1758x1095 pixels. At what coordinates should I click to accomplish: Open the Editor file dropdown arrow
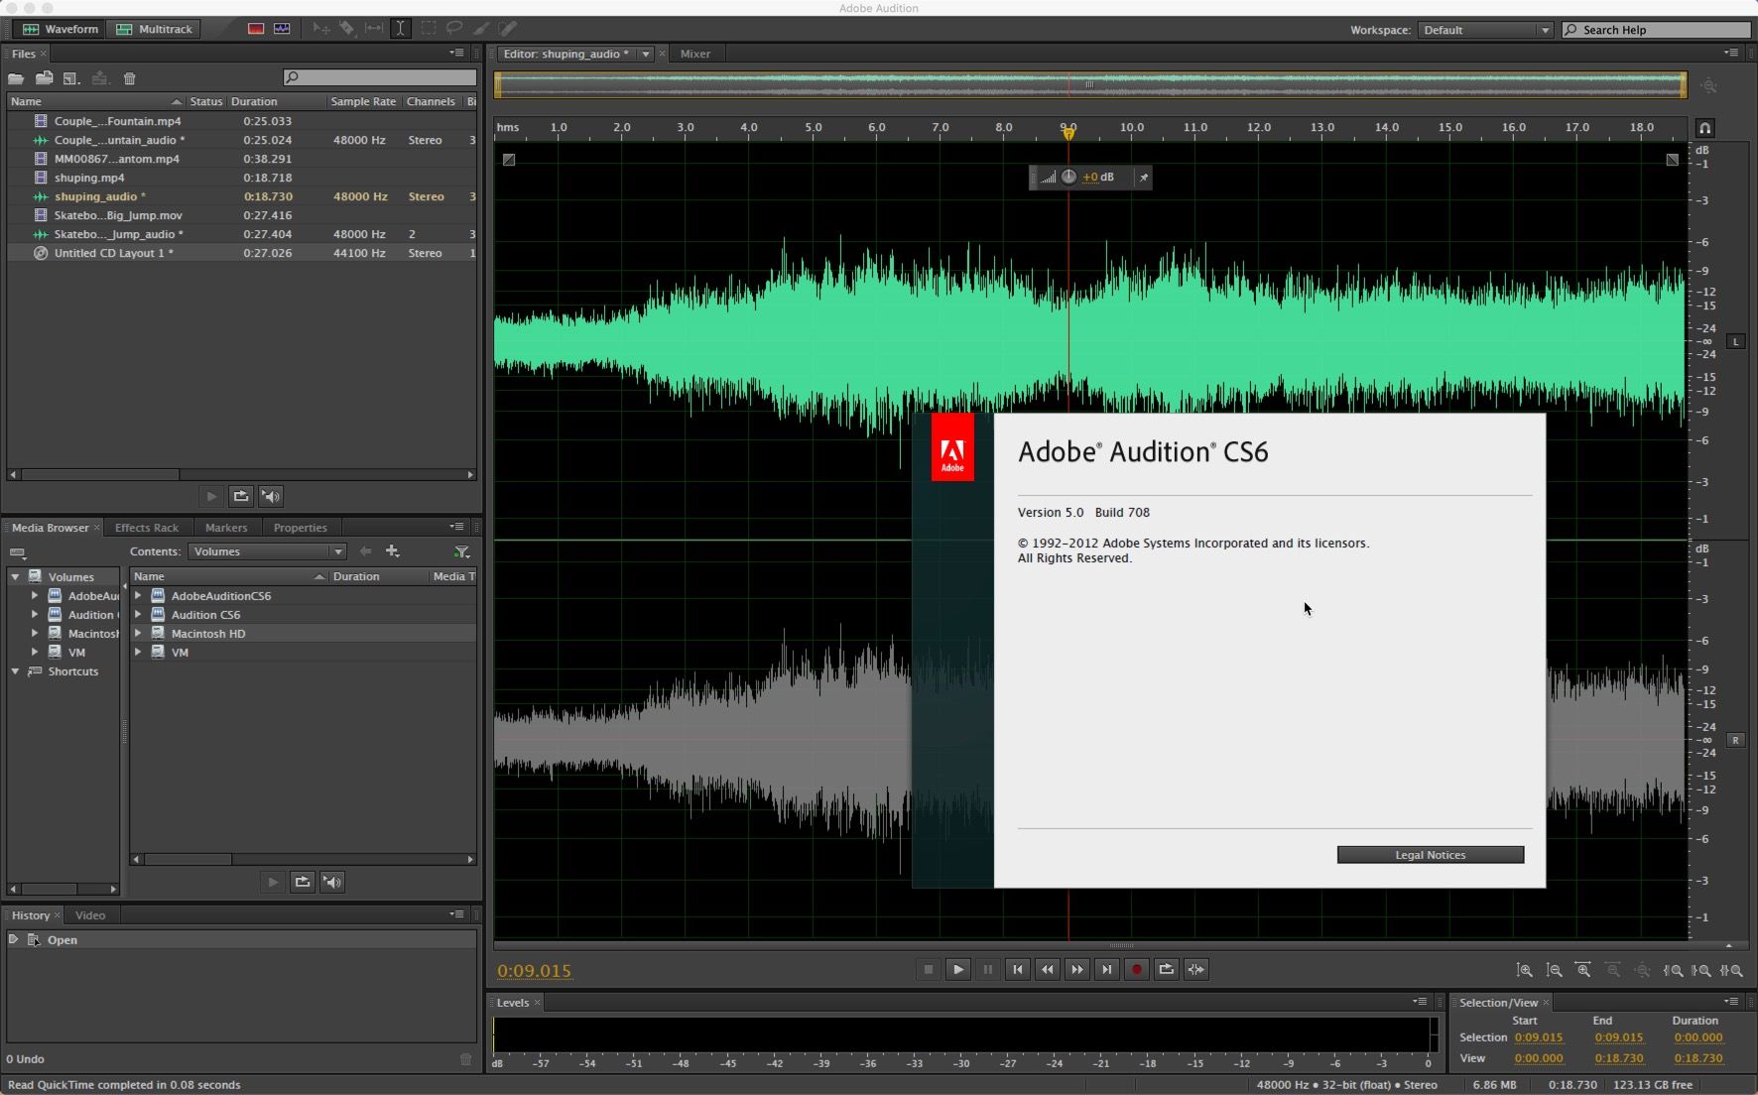[x=645, y=54]
